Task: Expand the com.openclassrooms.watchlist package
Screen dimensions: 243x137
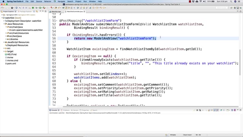Action: [x=8, y=30]
